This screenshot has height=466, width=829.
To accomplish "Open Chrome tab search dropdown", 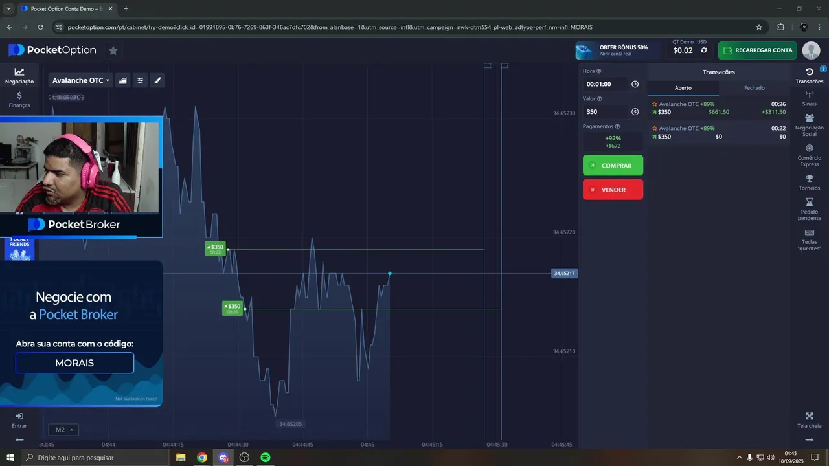I will [x=8, y=8].
